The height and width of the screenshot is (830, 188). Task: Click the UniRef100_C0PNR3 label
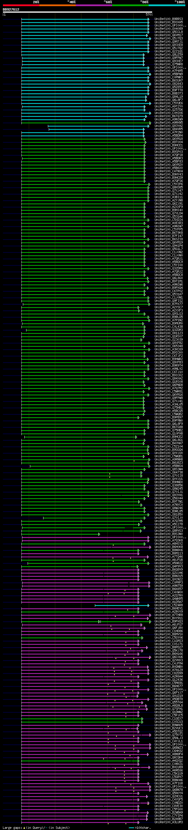pyautogui.click(x=169, y=77)
